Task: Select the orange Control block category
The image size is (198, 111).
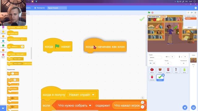Action: (3, 37)
